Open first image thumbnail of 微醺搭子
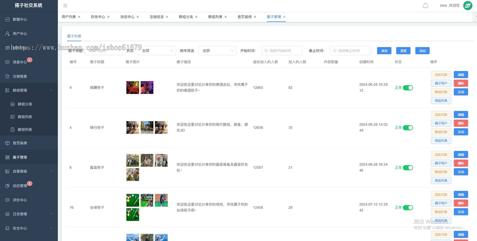The width and height of the screenshot is (477, 241). [x=133, y=87]
